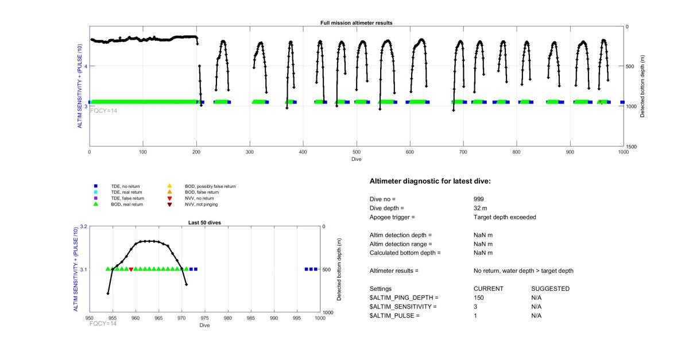Viewport: 689px width, 351px height.
Task: Click the dark red triangle icon for NVV, not pinging
Action: coord(169,204)
